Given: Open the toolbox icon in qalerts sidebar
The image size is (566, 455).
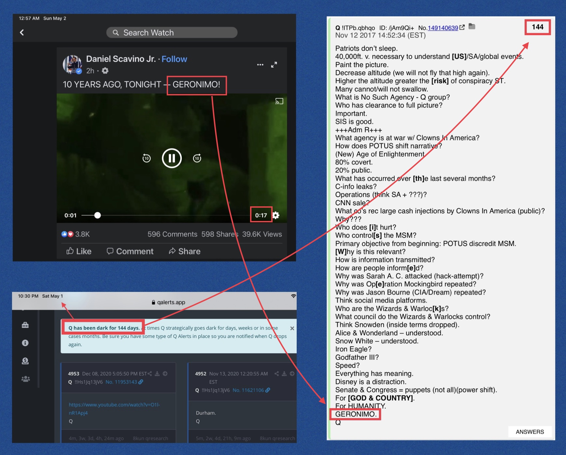Looking at the screenshot, I should (25, 325).
